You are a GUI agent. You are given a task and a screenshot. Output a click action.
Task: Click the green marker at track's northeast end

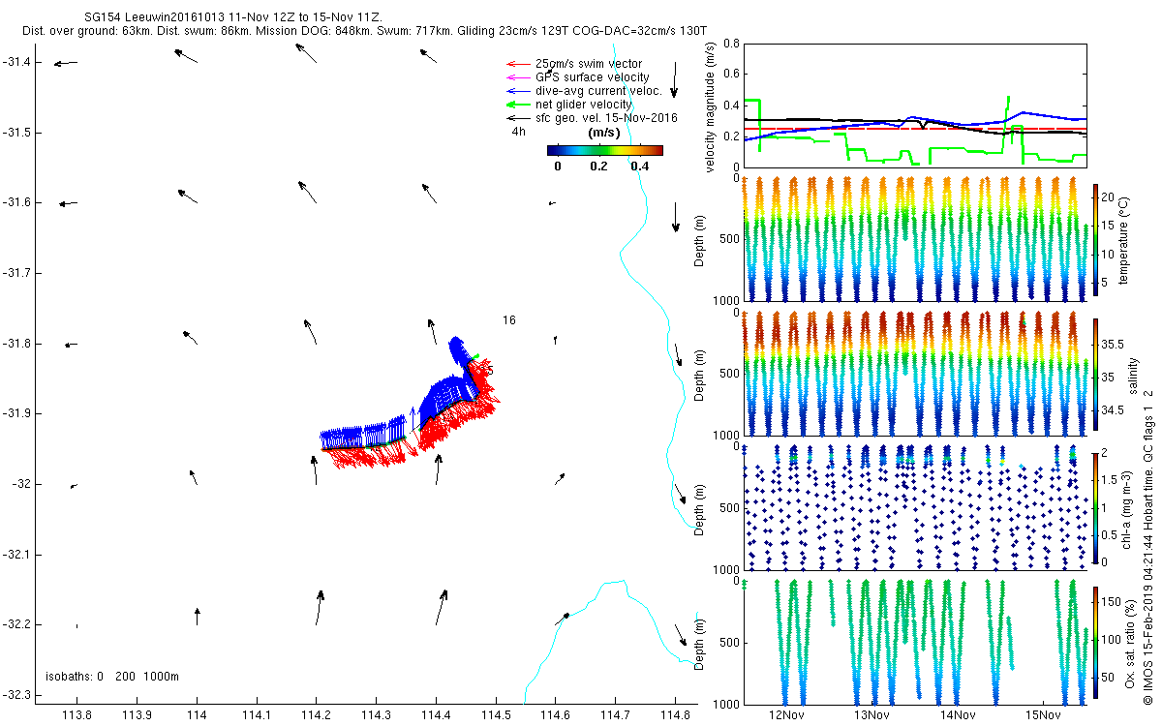point(476,356)
